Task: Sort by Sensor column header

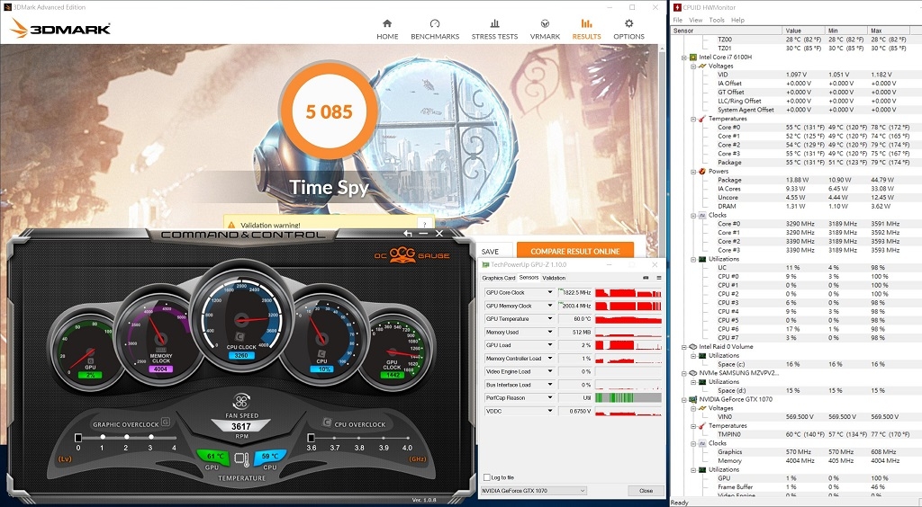Action: pos(728,31)
